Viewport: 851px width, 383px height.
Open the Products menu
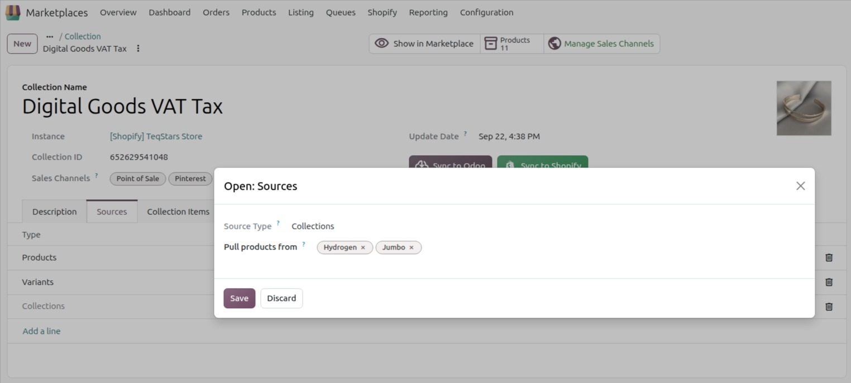[259, 12]
